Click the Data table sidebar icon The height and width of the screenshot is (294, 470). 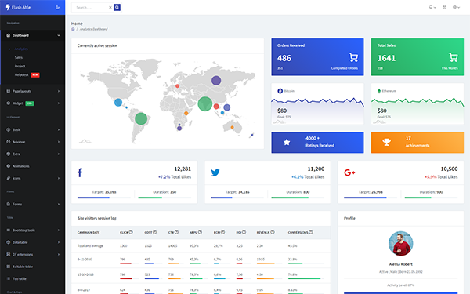pos(8,242)
